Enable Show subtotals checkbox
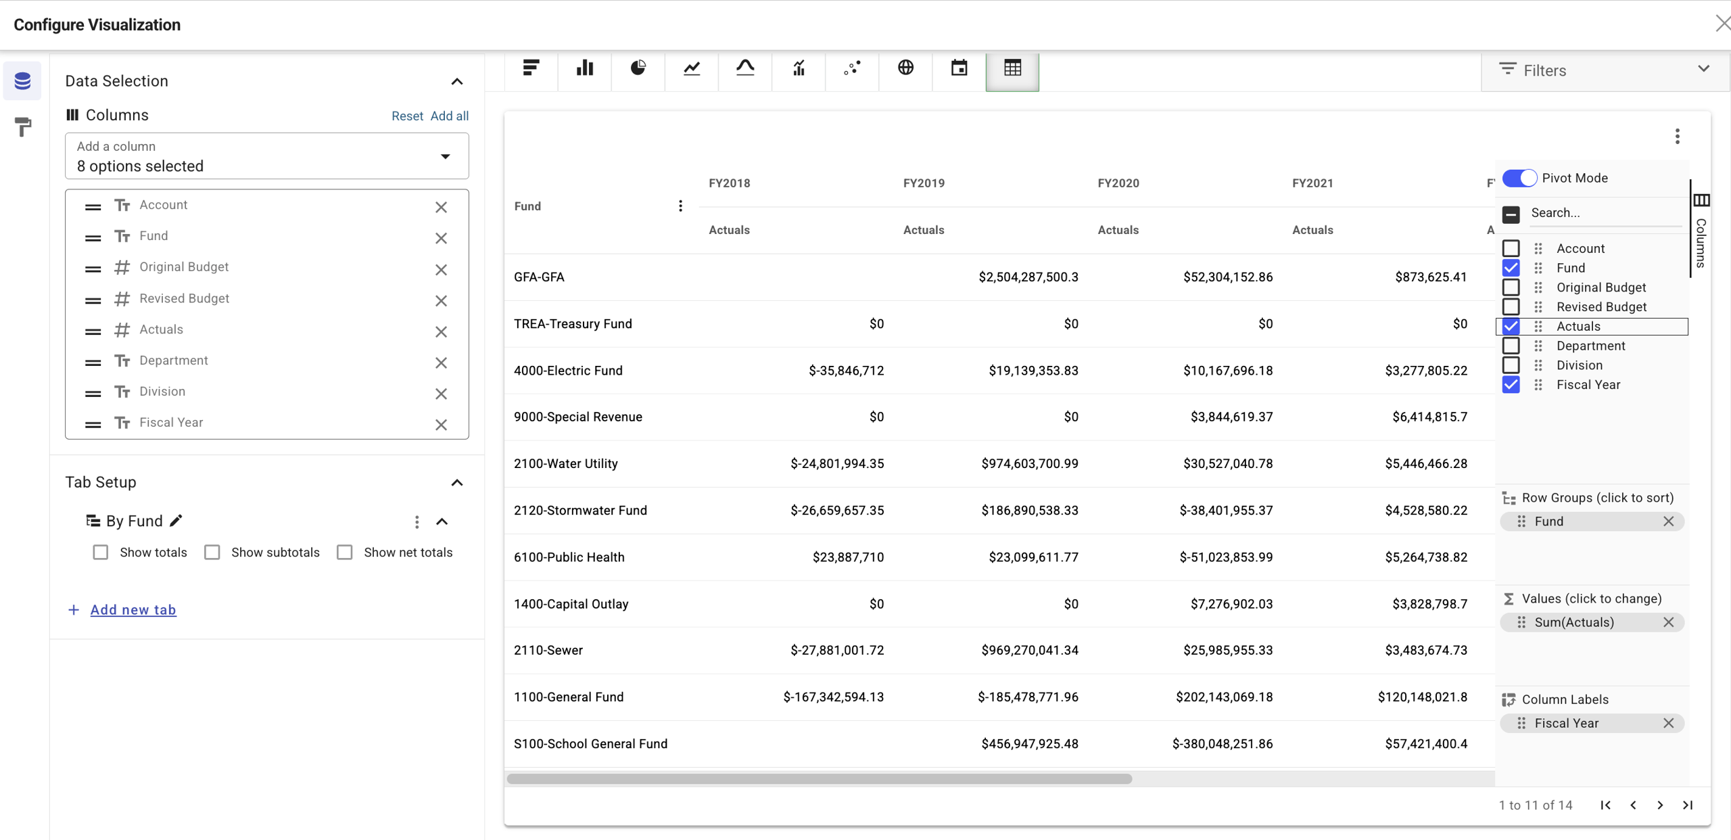1731x840 pixels. click(212, 553)
